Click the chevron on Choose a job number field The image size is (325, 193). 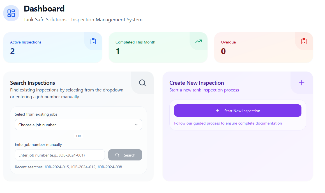click(136, 124)
